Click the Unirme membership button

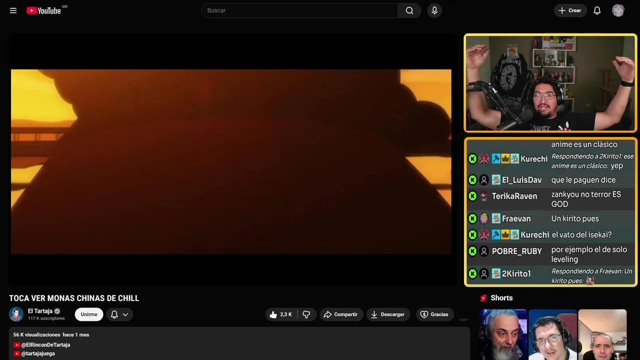tap(89, 314)
